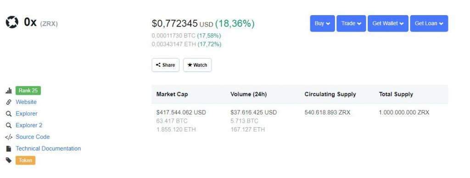470x178 pixels.
Task: Open the Source Code link
Action: tap(33, 137)
